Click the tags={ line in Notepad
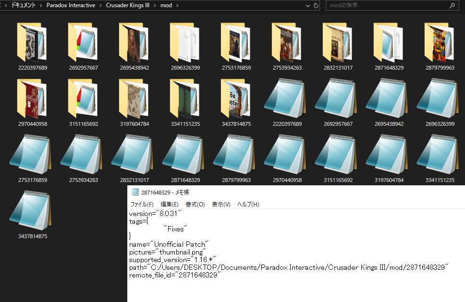Image resolution: width=465 pixels, height=302 pixels. (139, 221)
